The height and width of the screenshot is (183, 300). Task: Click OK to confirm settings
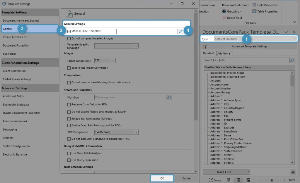click(x=162, y=178)
